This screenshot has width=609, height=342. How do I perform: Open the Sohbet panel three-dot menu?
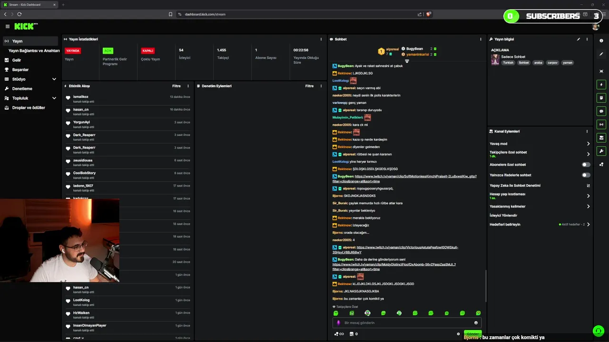tap(481, 39)
